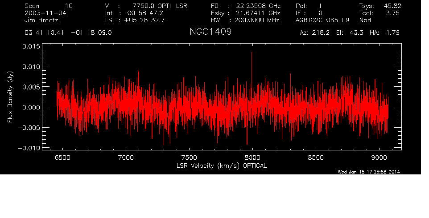Click the LSR Velocity (km/s) OPTICAL label
This screenshot has width=429, height=218.
tap(223, 166)
